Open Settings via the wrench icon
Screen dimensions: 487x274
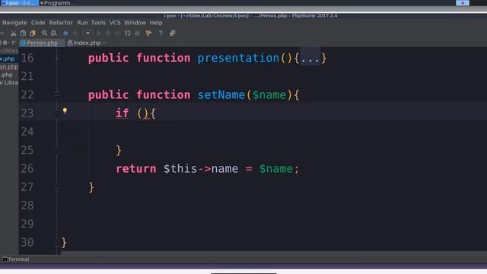(x=149, y=33)
